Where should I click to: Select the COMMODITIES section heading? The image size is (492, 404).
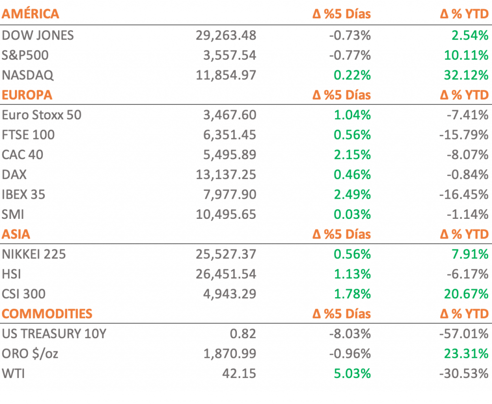pyautogui.click(x=47, y=314)
